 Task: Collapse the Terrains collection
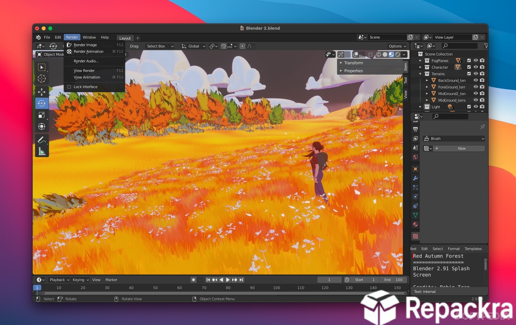[x=420, y=74]
